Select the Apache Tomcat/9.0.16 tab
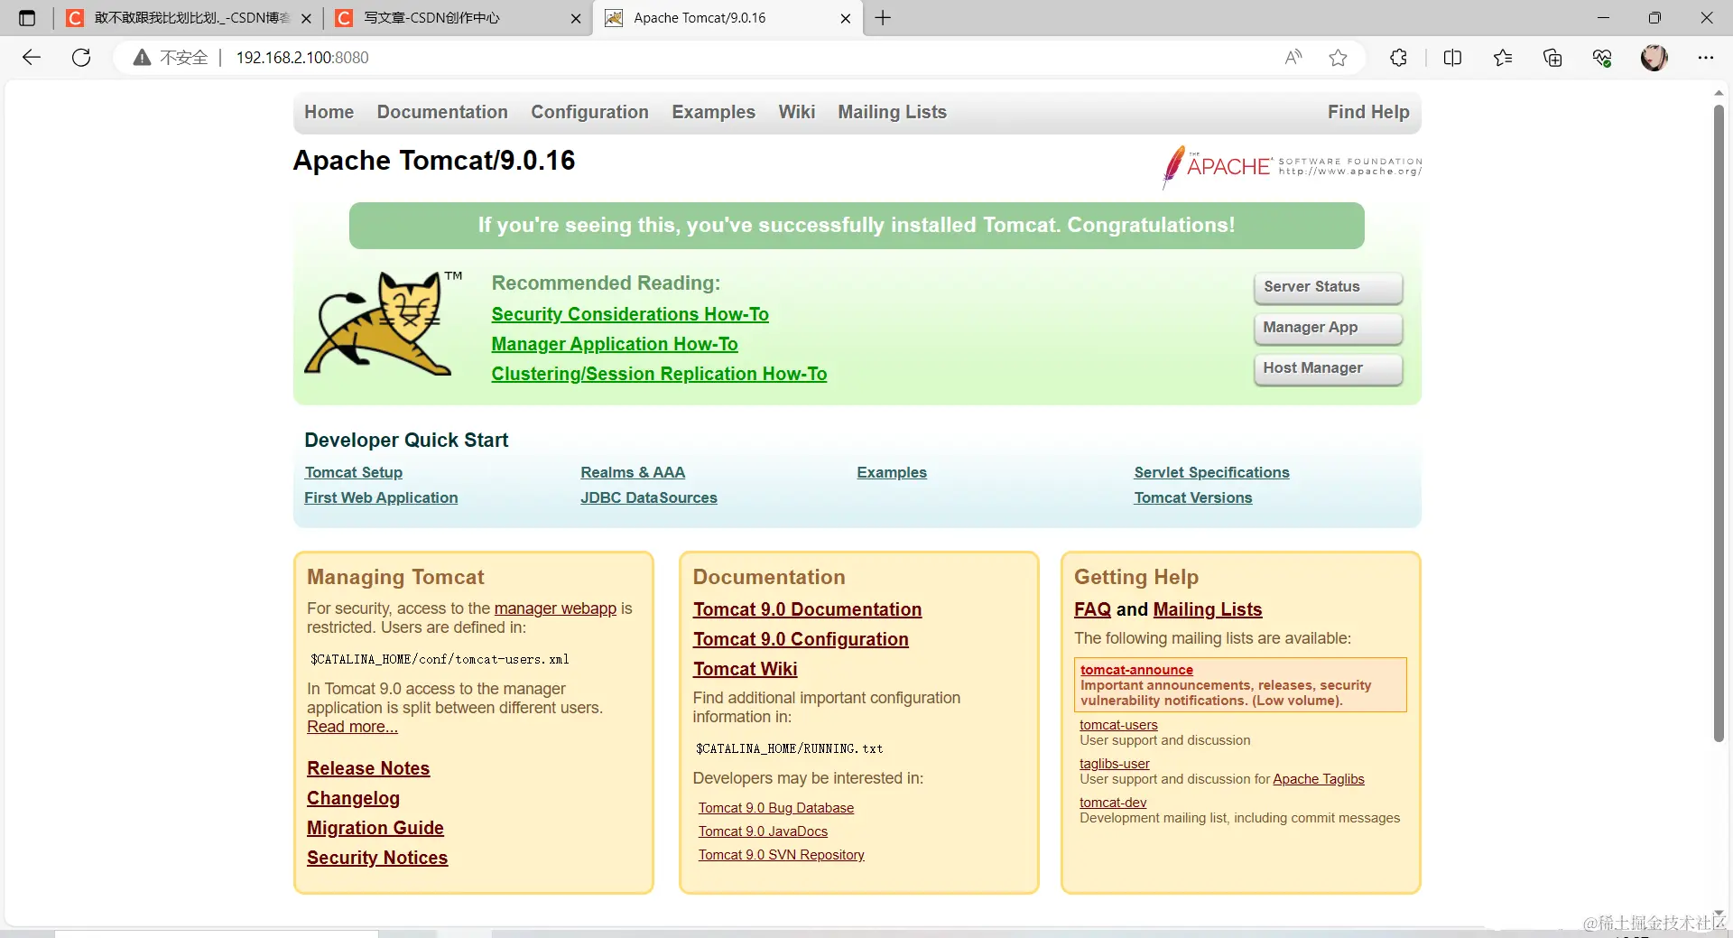This screenshot has height=938, width=1733. click(x=727, y=18)
